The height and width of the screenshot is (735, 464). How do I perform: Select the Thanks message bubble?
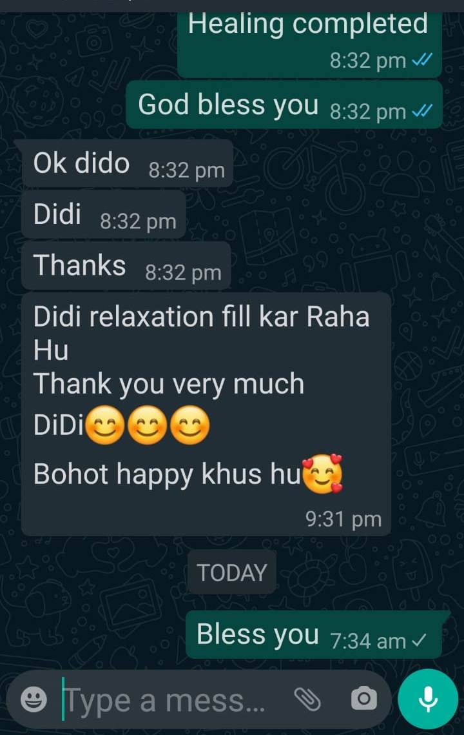pyautogui.click(x=126, y=266)
